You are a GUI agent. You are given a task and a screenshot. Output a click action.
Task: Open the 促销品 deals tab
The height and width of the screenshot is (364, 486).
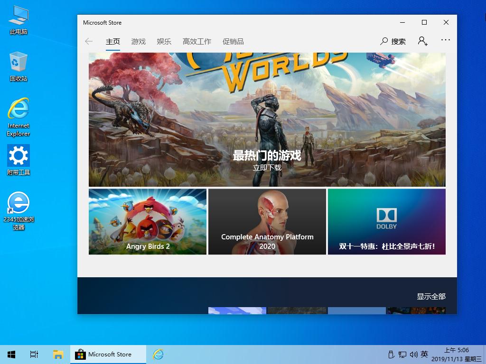coord(233,42)
